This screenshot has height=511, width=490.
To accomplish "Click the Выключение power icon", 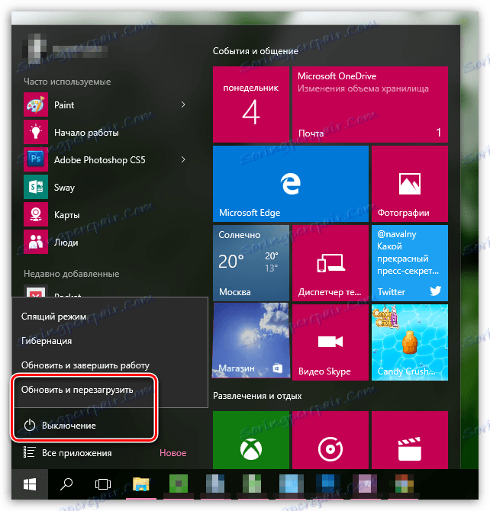I will (x=30, y=426).
